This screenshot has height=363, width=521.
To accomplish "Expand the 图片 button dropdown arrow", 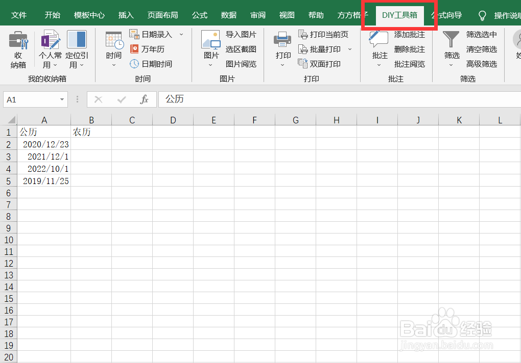I will coord(210,65).
